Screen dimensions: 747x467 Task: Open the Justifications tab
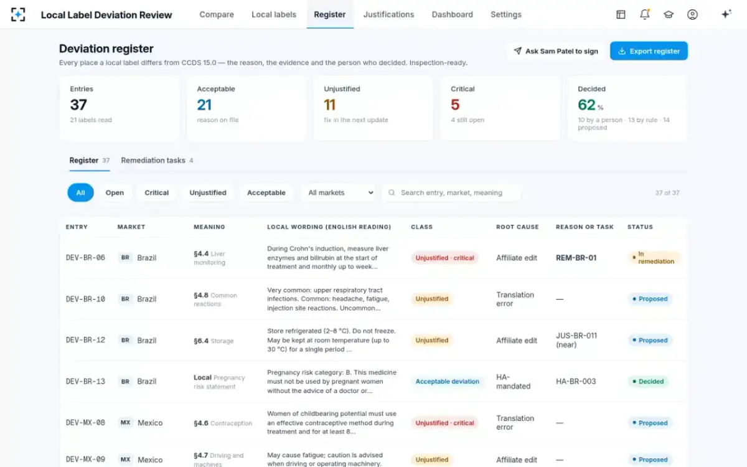388,14
